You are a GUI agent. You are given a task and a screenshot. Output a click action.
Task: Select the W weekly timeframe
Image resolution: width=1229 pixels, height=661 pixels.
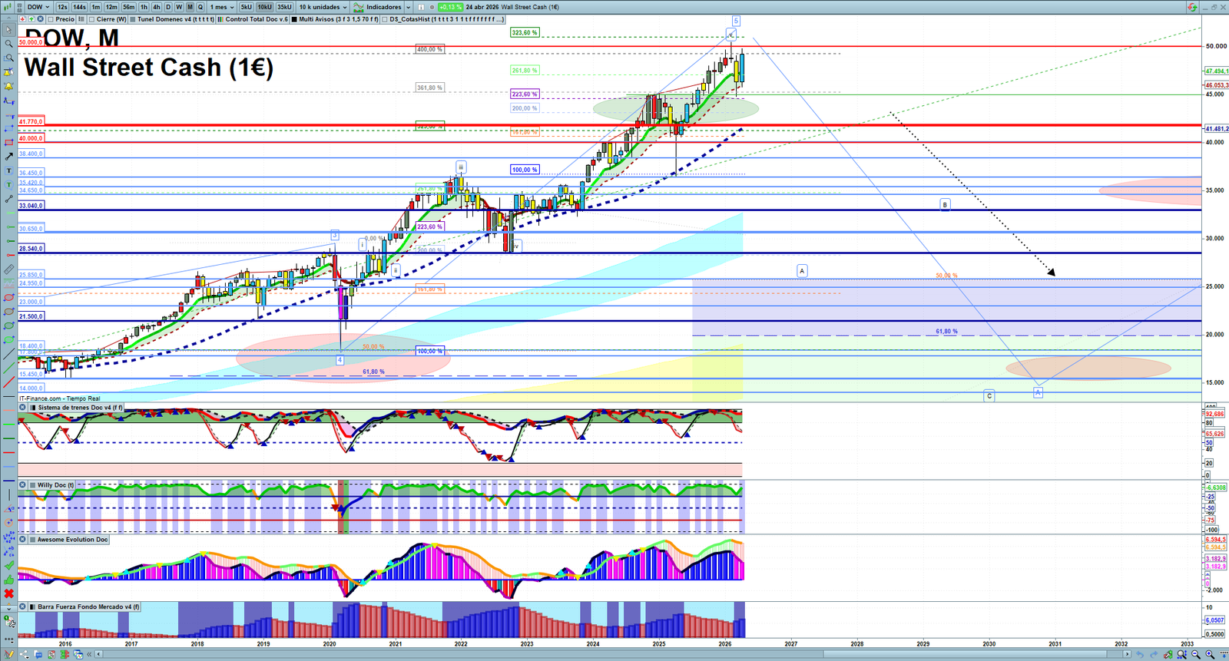(179, 7)
